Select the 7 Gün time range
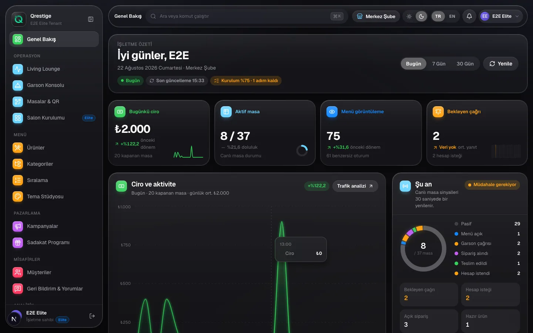The height and width of the screenshot is (333, 533). (x=439, y=64)
